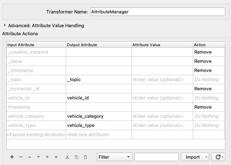Click the Attribute Value column header
The image size is (231, 165).
(x=162, y=45)
